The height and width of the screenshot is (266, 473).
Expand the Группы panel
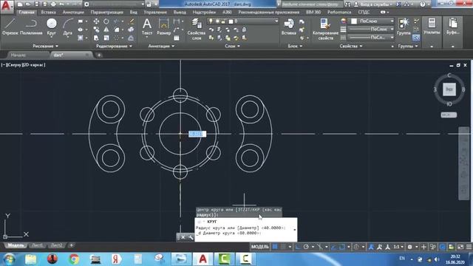(x=408, y=46)
